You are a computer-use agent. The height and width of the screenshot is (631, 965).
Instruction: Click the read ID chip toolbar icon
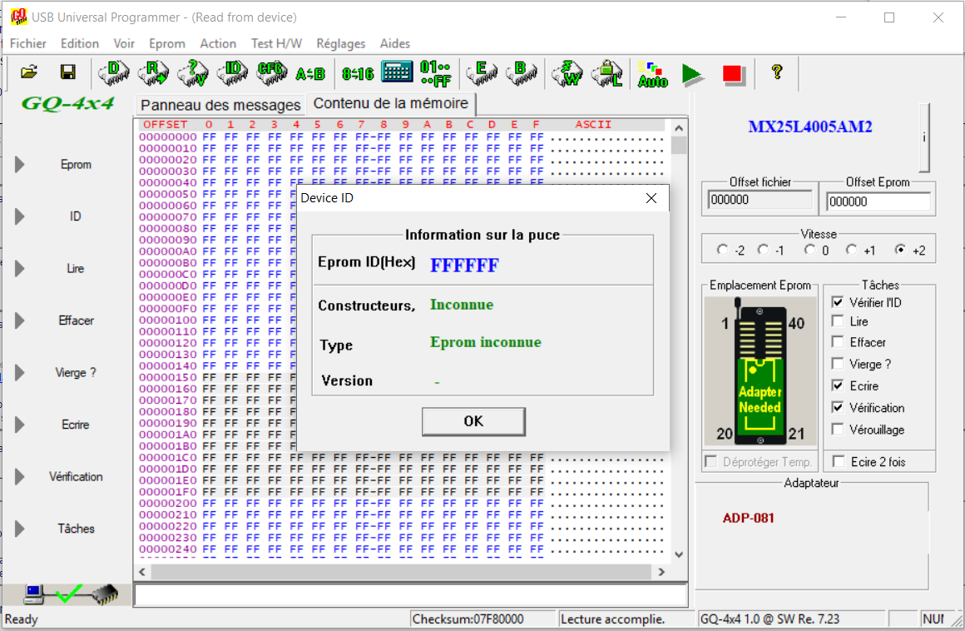pyautogui.click(x=234, y=73)
